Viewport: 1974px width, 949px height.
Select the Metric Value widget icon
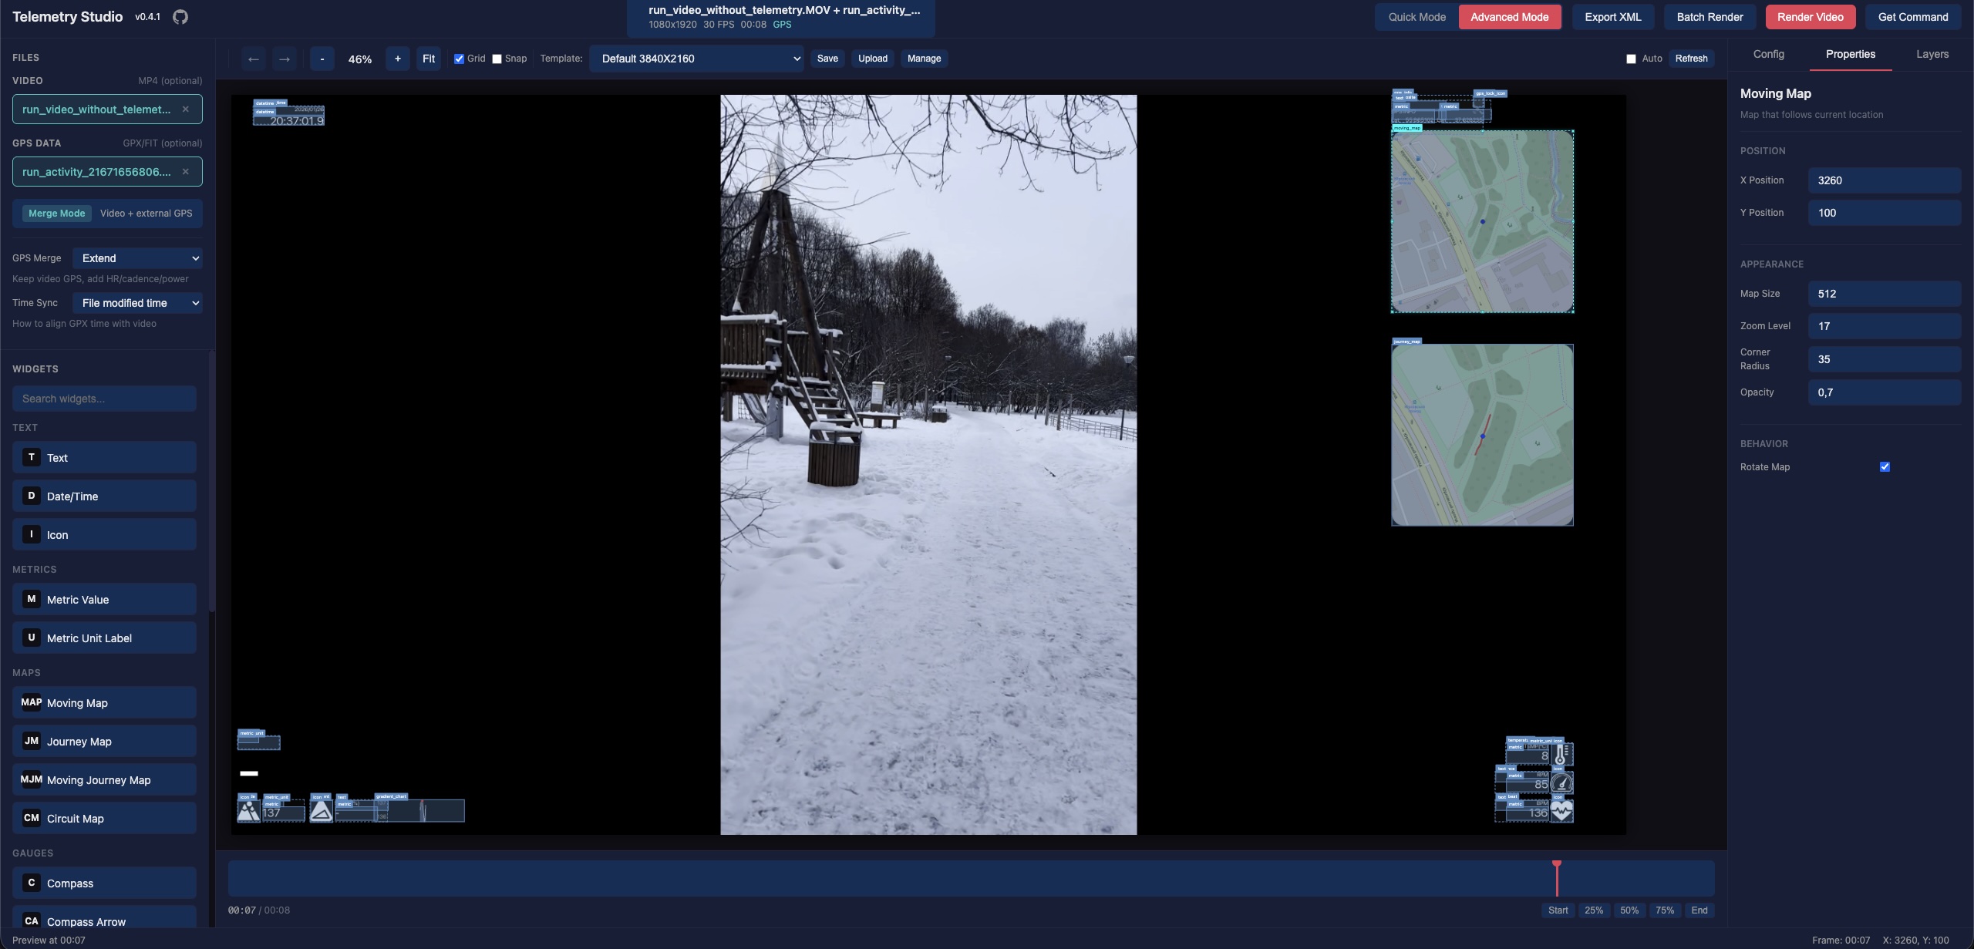coord(31,599)
